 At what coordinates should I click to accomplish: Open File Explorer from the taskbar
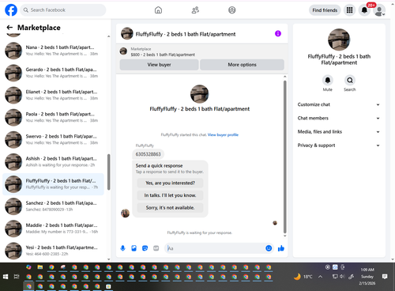(40, 267)
